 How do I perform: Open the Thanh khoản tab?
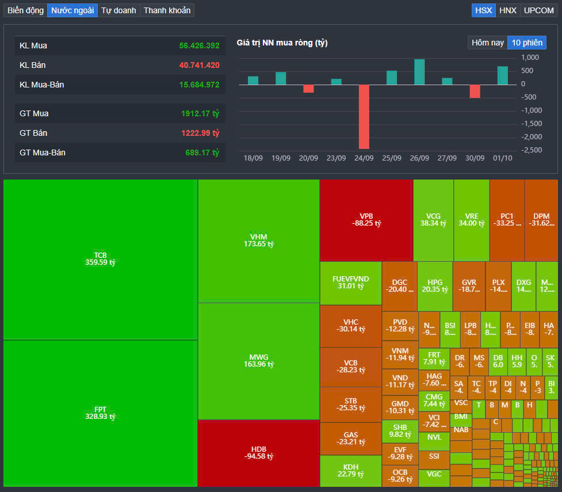(167, 10)
